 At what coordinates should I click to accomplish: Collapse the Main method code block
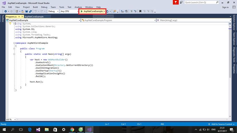tap(14, 54)
